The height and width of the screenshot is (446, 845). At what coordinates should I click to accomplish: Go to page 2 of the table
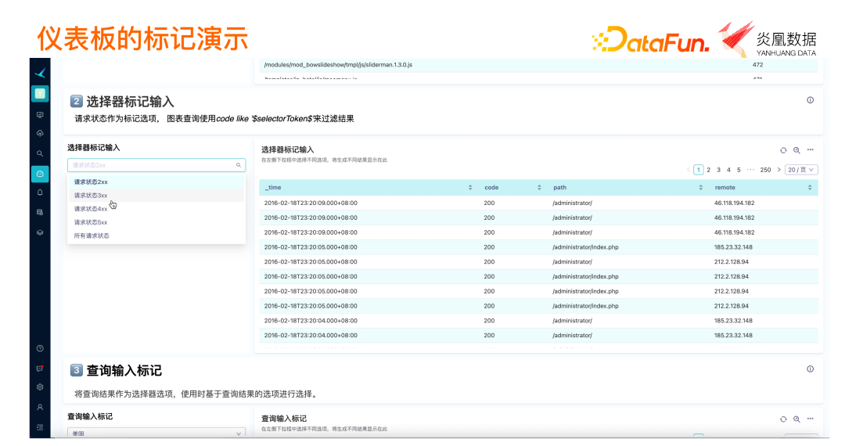point(709,170)
